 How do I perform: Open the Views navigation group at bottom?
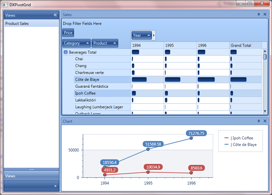tap(31, 176)
